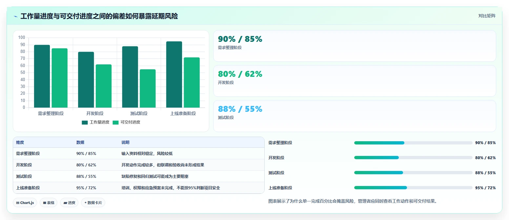Click the table data cell 80% / 62%
The image size is (509, 220).
click(x=86, y=165)
